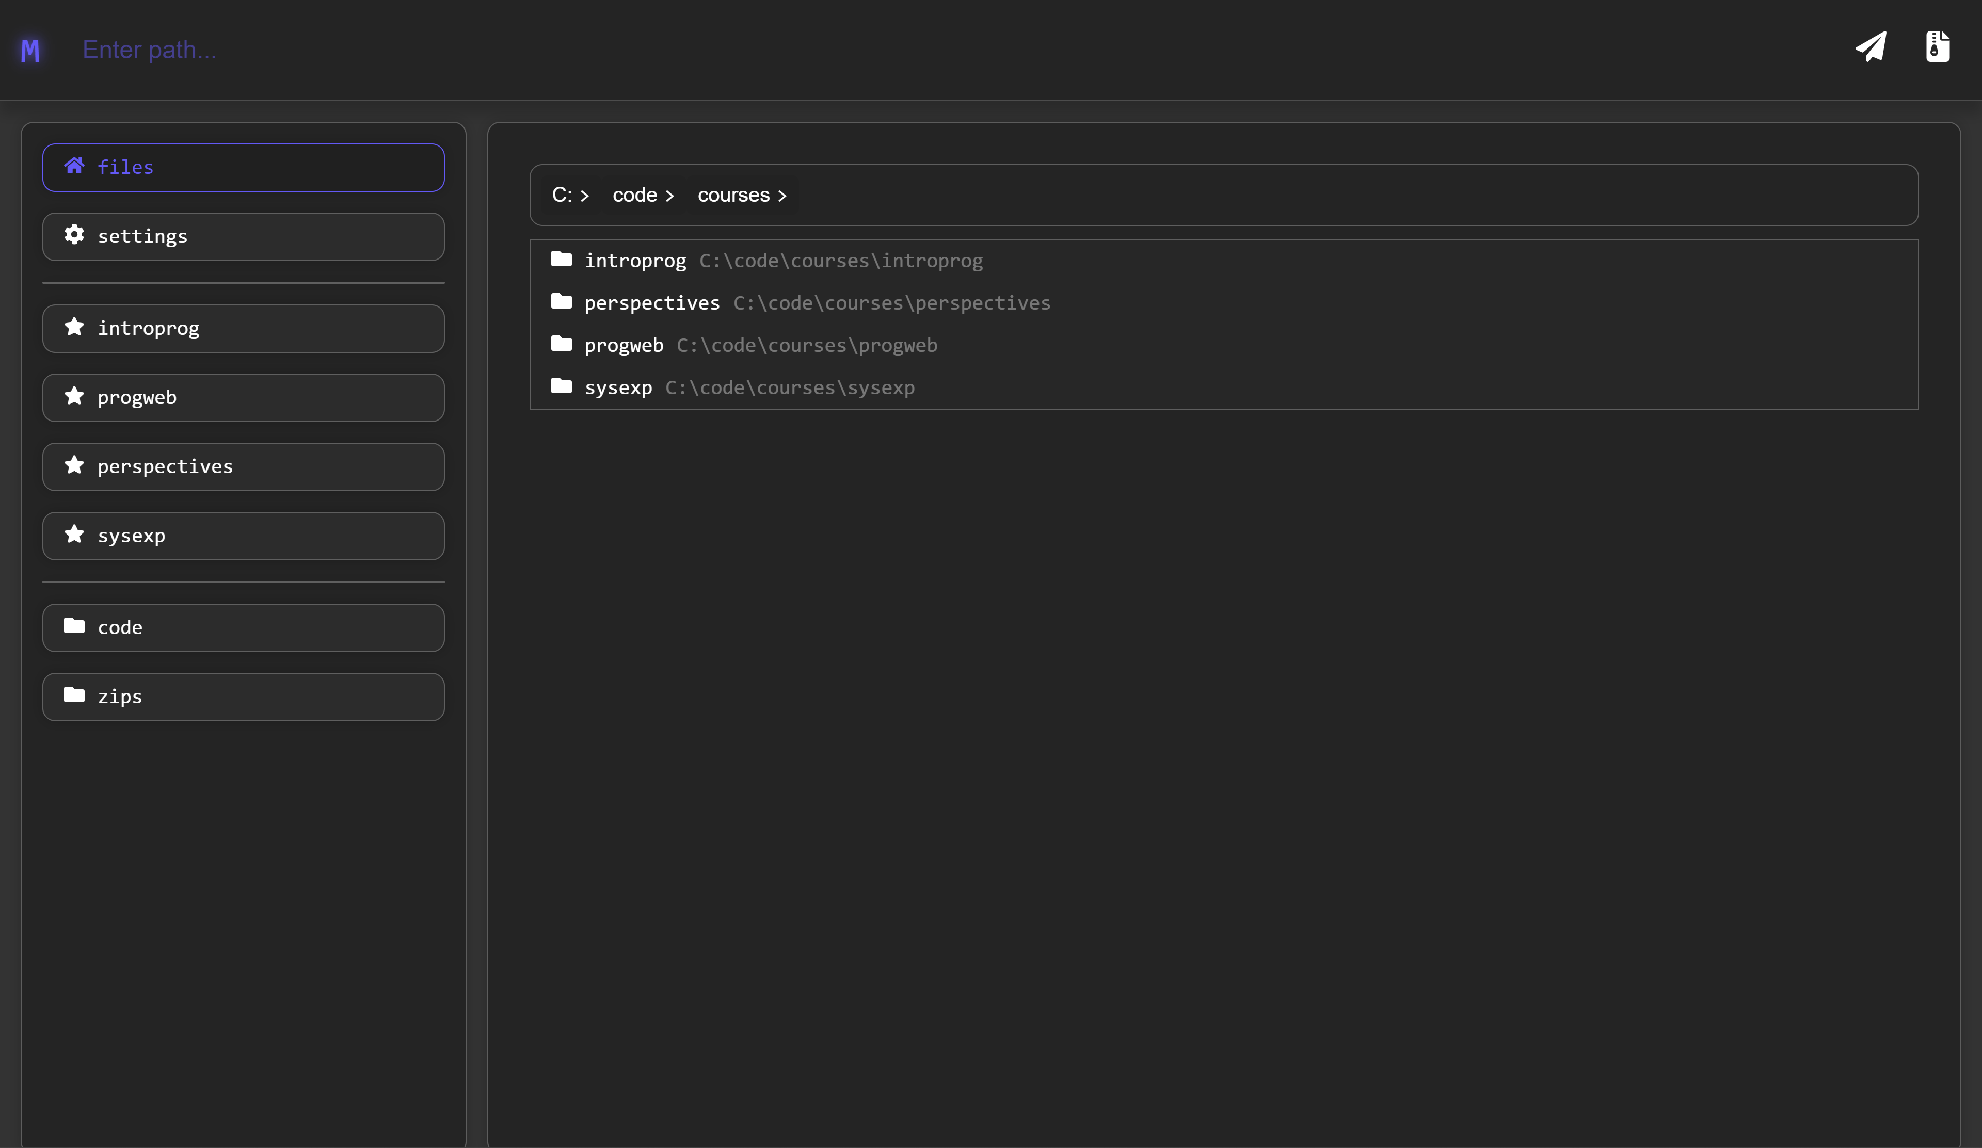Click the folder icon beside zips
The width and height of the screenshot is (1982, 1148).
[x=74, y=695]
